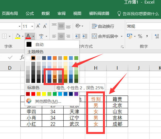Screen dimensions: 161x139
Task: Open the phonetic guide (wén) tool
Action: [x=41, y=36]
